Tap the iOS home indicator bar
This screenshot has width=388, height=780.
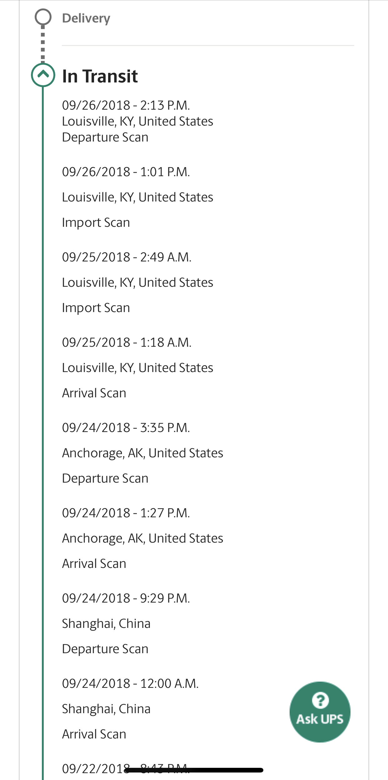[194, 770]
